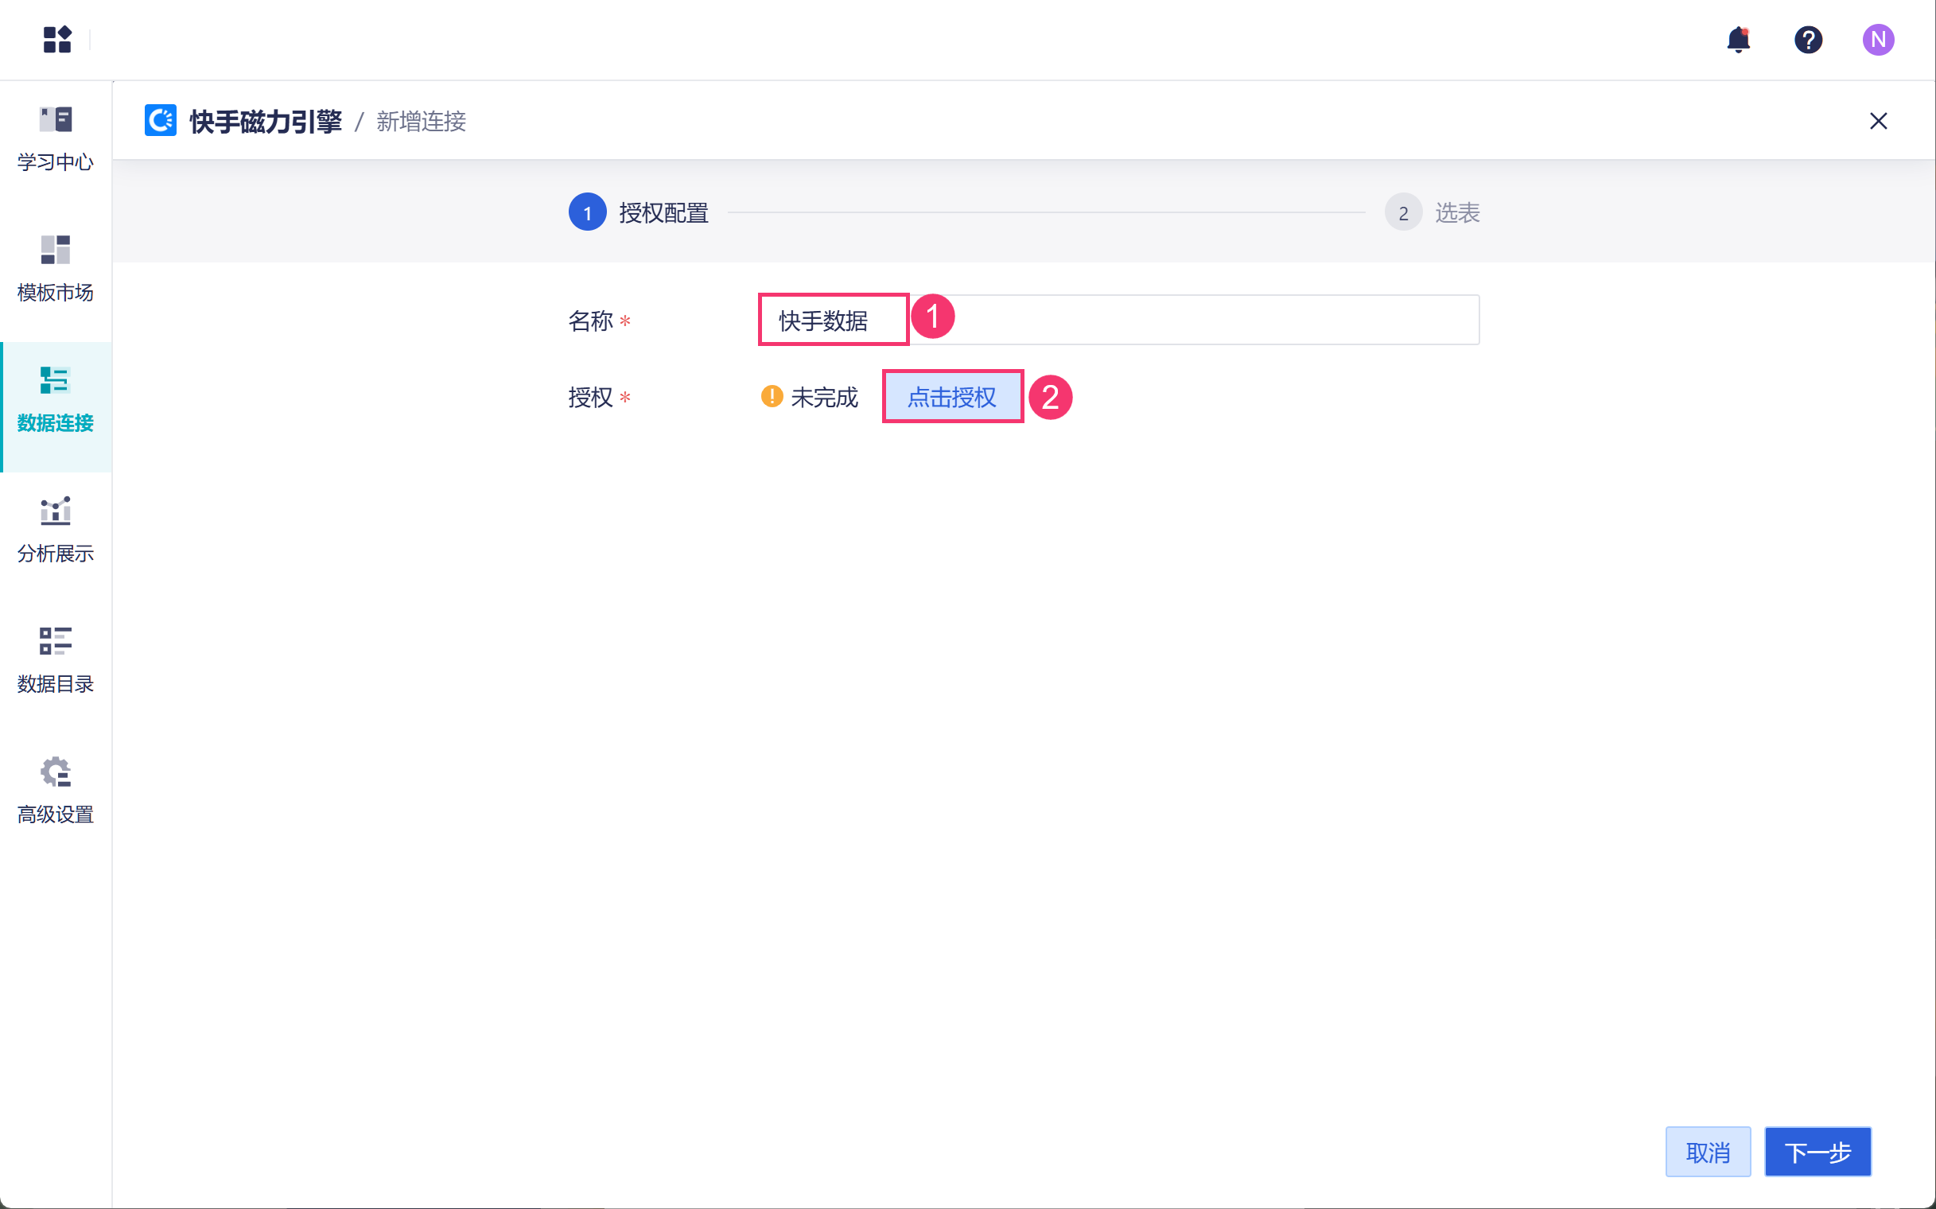Click the 快手磁力引擎 breadcrumb title
This screenshot has width=1936, height=1209.
(266, 122)
